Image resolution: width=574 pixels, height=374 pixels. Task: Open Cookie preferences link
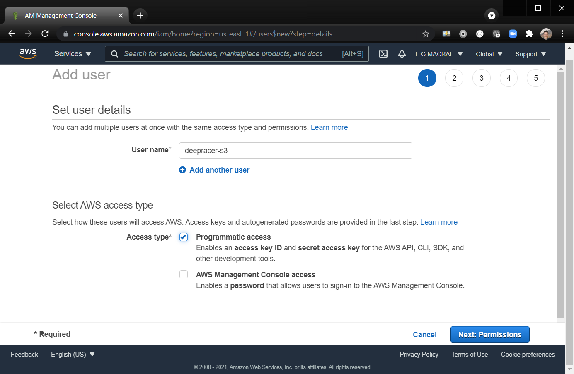(528, 355)
